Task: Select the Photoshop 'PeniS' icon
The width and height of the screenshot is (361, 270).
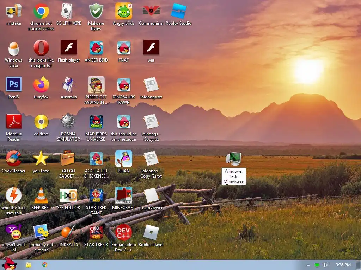Action: click(14, 84)
